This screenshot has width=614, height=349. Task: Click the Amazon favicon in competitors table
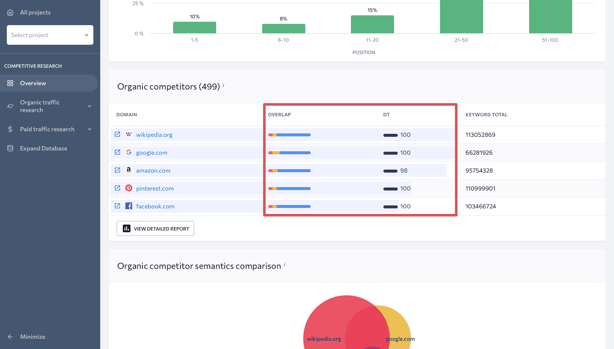pyautogui.click(x=129, y=170)
